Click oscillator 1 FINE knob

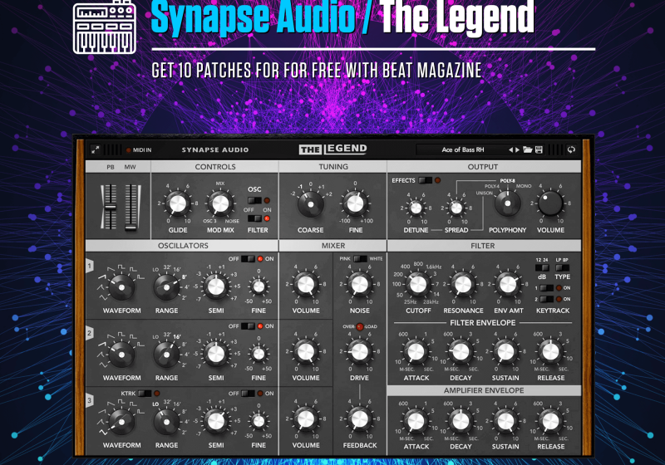tap(259, 286)
